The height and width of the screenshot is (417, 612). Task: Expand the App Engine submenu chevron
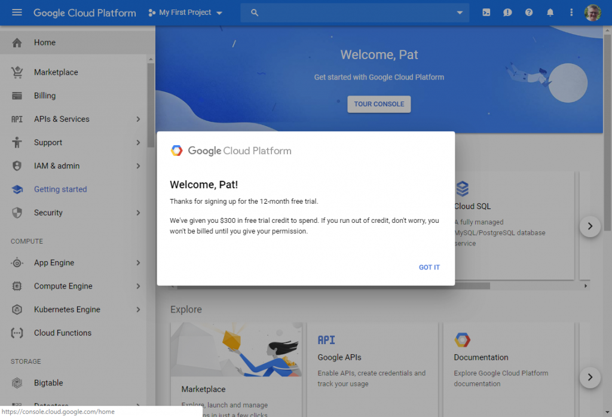[x=138, y=263]
